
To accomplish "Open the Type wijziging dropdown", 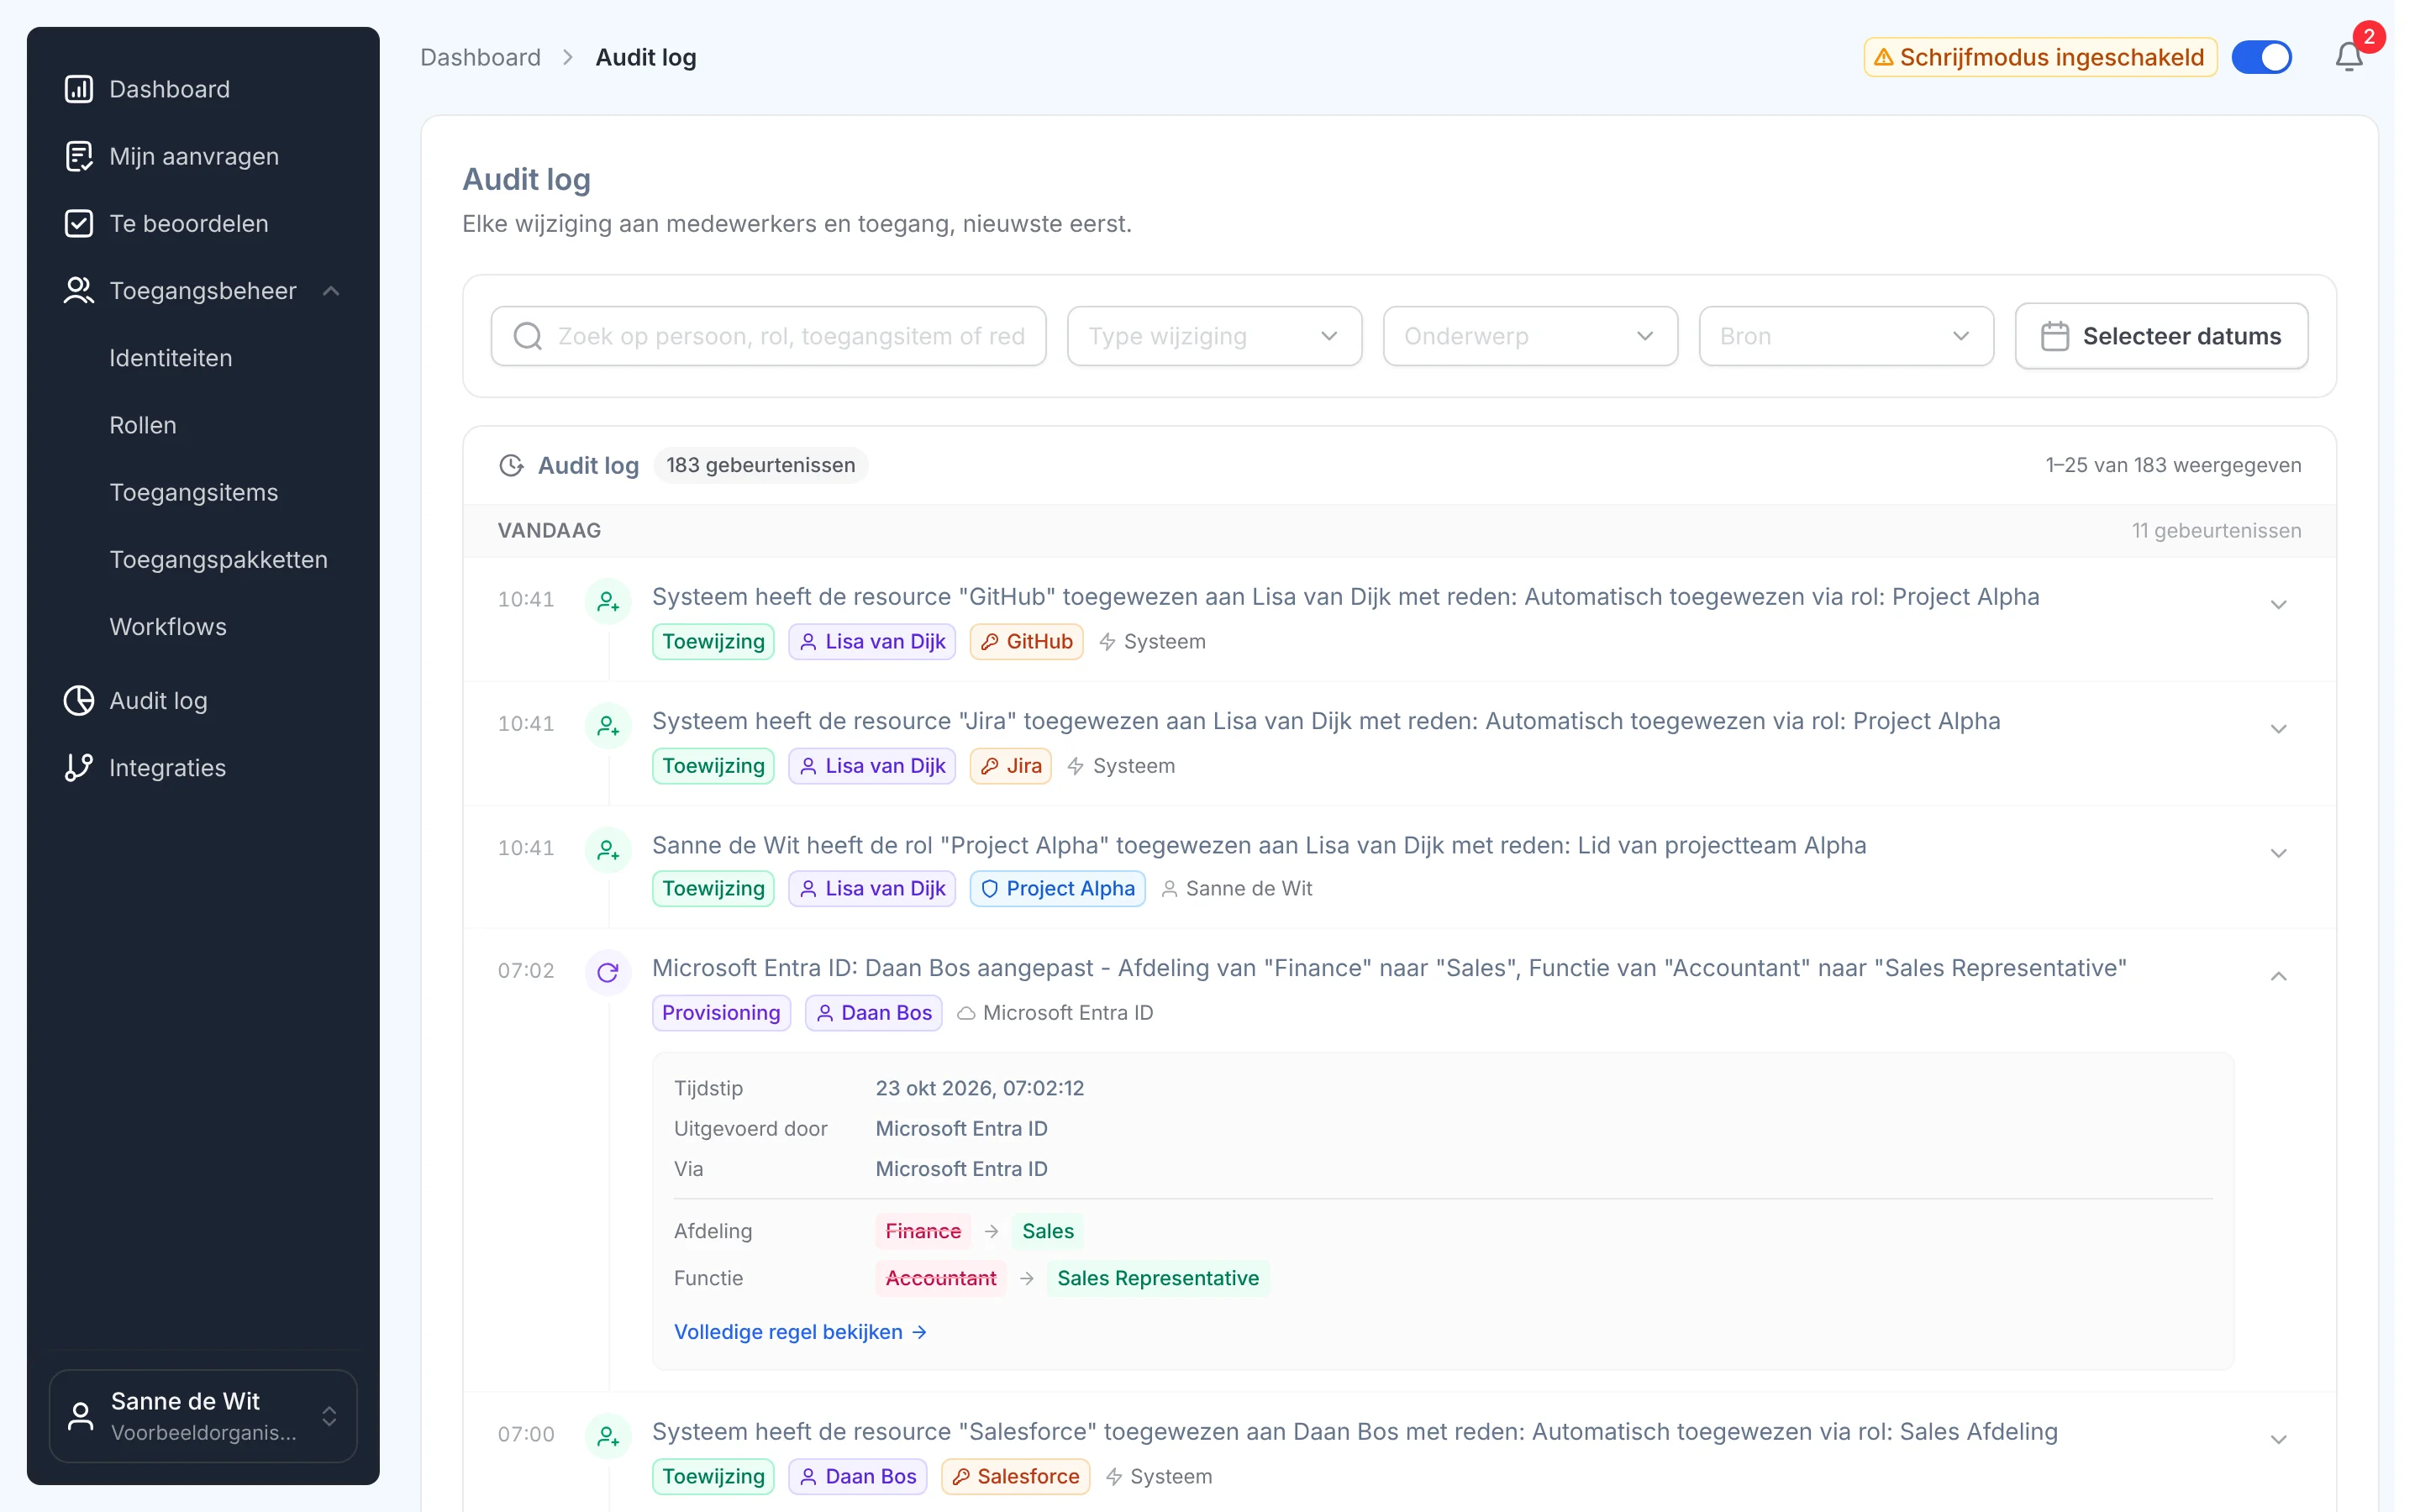I will pyautogui.click(x=1214, y=336).
